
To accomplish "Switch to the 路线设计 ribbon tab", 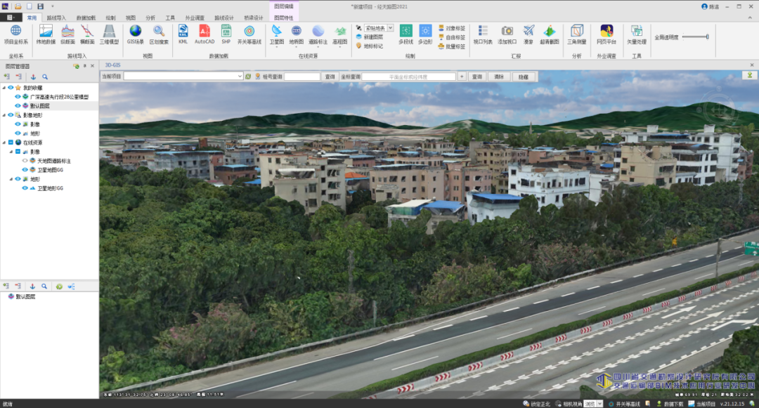I will 224,18.
